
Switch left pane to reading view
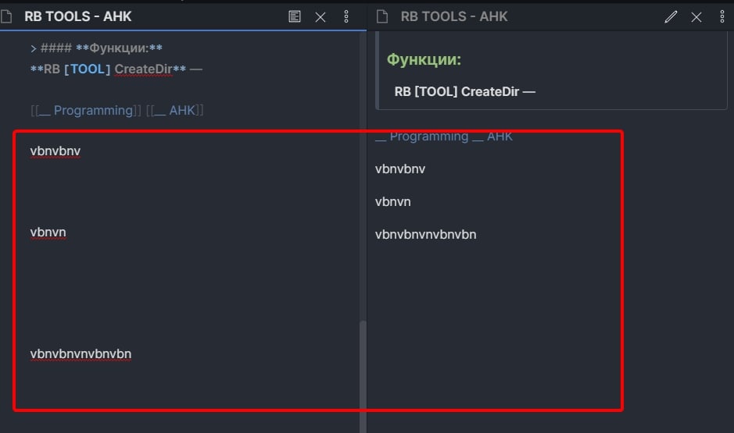click(295, 16)
